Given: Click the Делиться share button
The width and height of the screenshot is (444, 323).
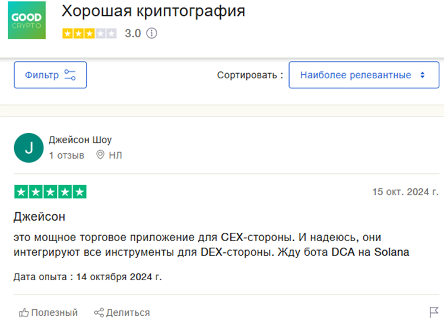Looking at the screenshot, I should tap(122, 312).
